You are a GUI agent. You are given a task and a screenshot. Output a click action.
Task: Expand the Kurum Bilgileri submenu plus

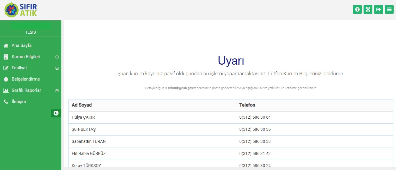[57, 57]
